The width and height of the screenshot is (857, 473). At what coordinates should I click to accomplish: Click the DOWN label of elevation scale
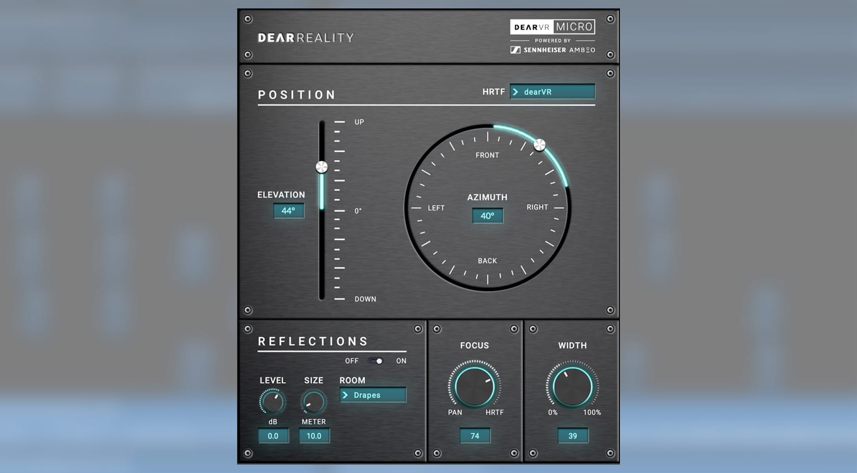pos(366,299)
